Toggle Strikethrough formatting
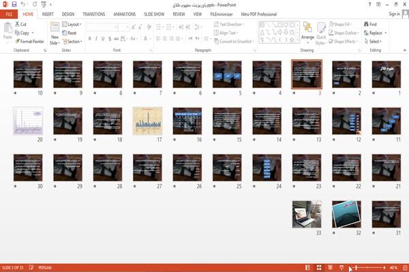Image resolution: width=409 pixels, height=272 pixels. point(117,39)
